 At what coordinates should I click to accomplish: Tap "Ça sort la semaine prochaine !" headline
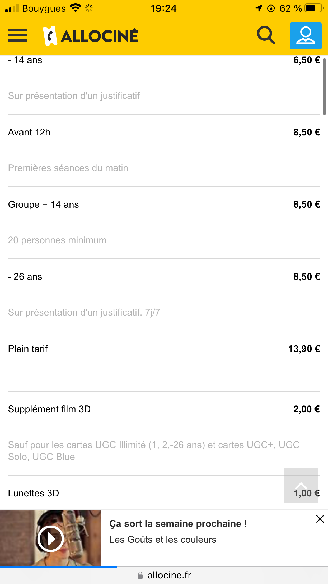click(178, 524)
